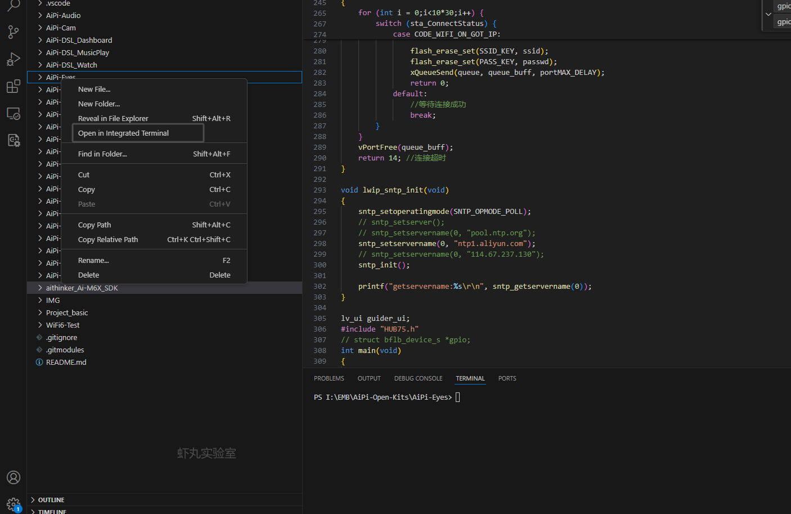This screenshot has width=791, height=514.
Task: Select Find in Folder... menu entry
Action: tap(154, 154)
